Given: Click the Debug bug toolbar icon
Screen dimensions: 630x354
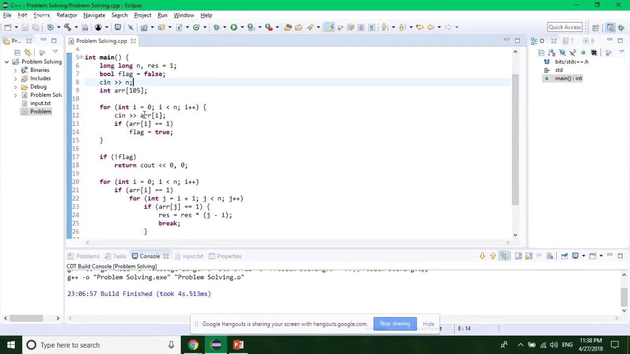Looking at the screenshot, I should pyautogui.click(x=216, y=27).
